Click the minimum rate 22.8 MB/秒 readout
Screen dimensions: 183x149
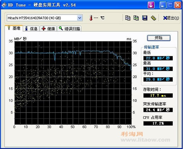(x=158, y=58)
